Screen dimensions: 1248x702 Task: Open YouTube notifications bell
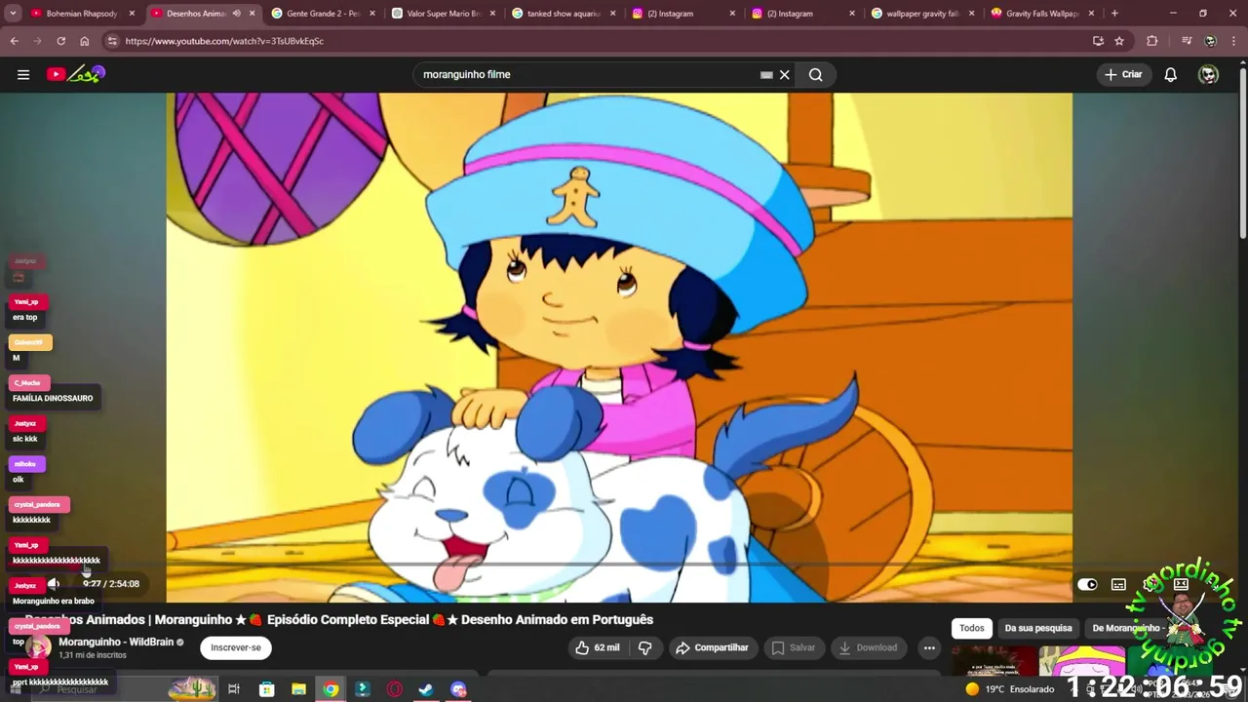[x=1170, y=74]
